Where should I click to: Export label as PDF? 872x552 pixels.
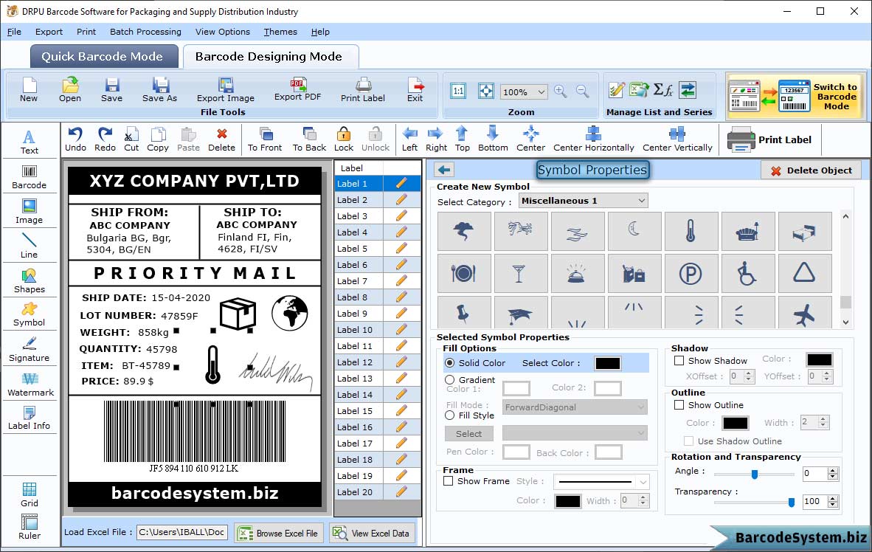(x=297, y=89)
